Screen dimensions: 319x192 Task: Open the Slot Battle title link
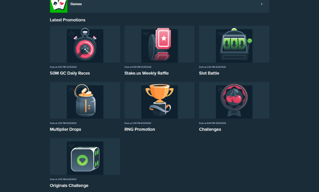point(209,73)
